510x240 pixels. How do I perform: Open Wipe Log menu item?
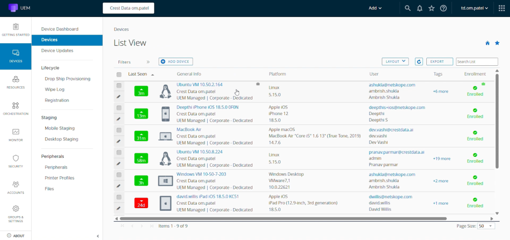[x=55, y=90]
